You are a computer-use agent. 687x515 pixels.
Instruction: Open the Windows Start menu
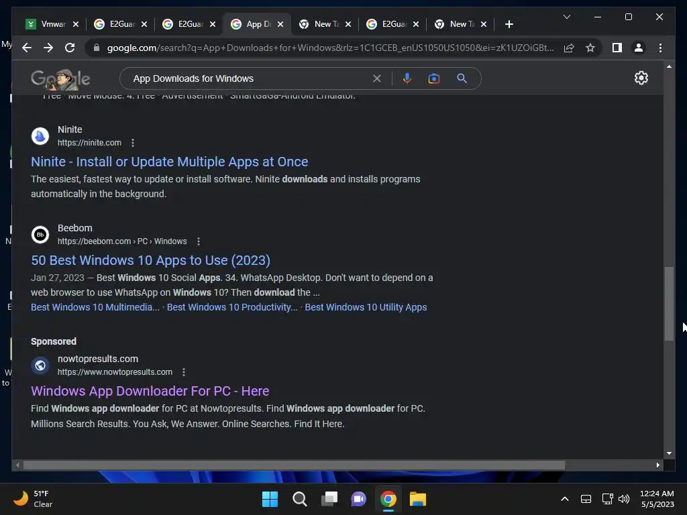click(270, 499)
